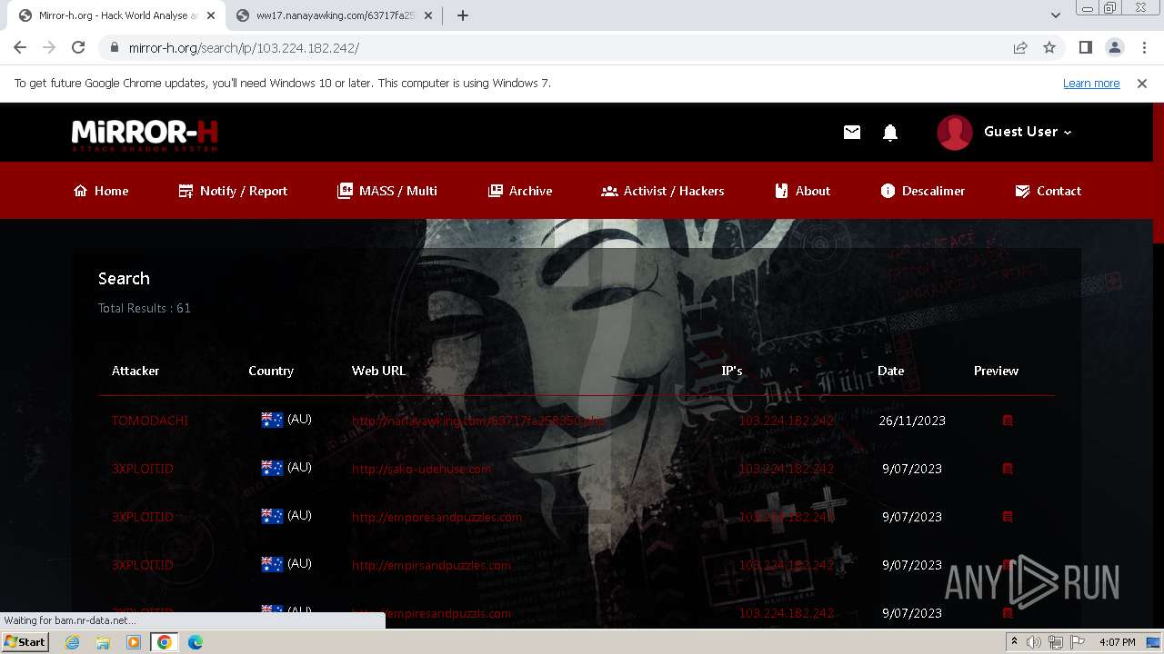The width and height of the screenshot is (1164, 654).
Task: Click taskbar volume speaker icon
Action: 1034,642
